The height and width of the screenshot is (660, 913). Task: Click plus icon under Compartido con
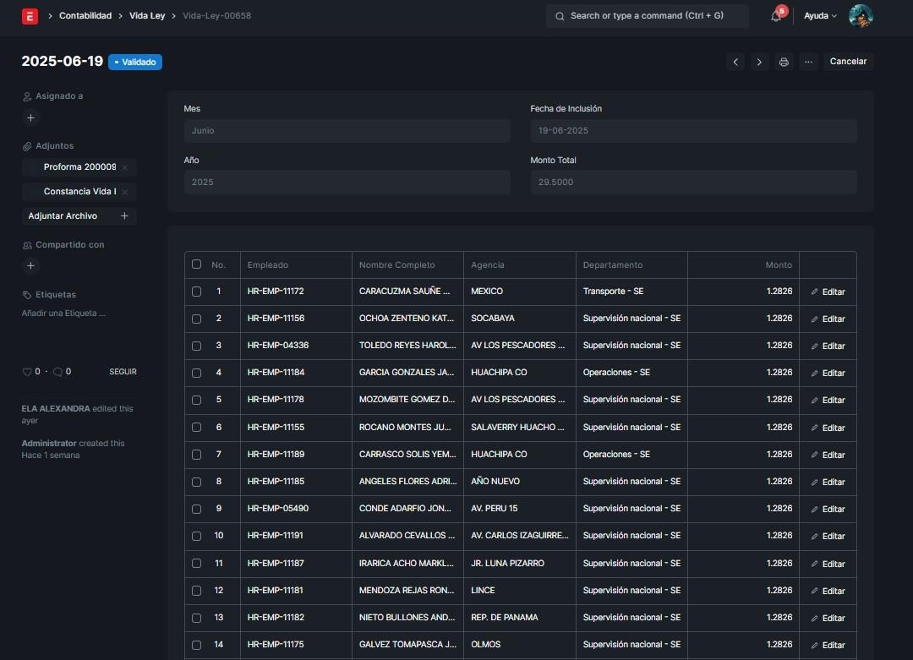(x=30, y=266)
